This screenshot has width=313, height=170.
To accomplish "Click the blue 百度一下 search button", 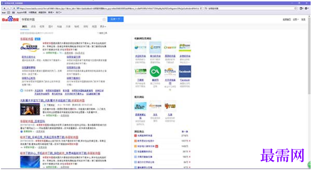I will coord(115,19).
